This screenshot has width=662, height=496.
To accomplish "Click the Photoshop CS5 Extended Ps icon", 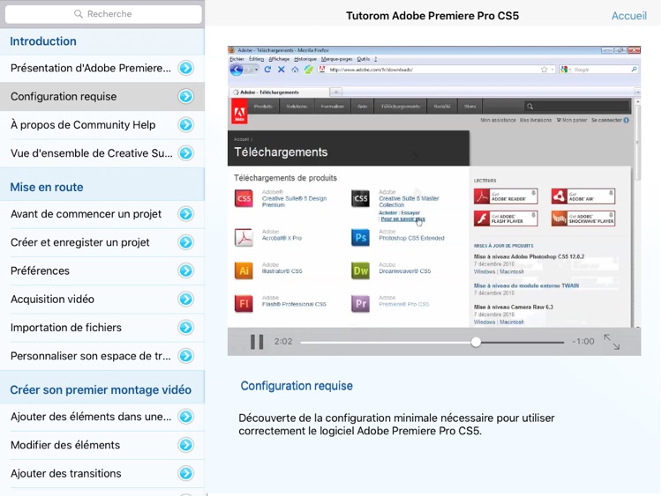I will [x=360, y=238].
